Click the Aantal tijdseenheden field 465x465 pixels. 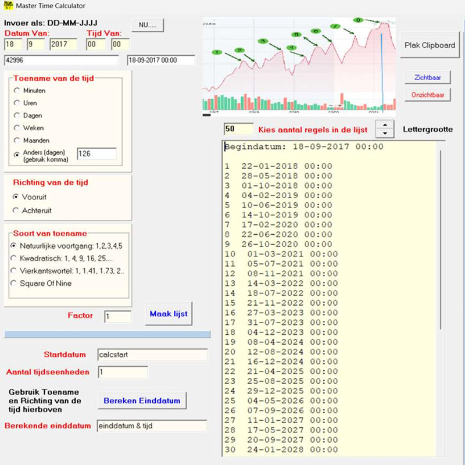123,372
